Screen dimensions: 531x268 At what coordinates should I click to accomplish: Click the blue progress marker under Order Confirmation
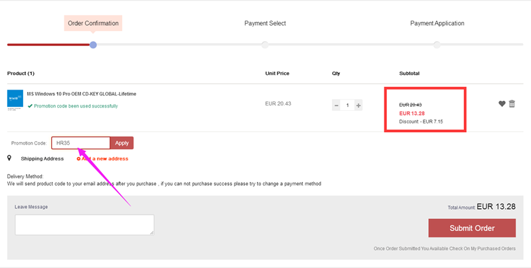93,44
